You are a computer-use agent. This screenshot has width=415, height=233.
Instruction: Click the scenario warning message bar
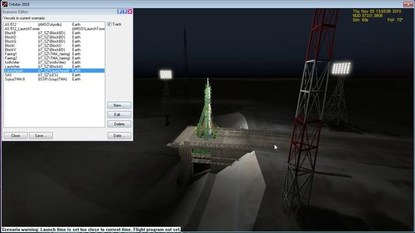(91, 230)
